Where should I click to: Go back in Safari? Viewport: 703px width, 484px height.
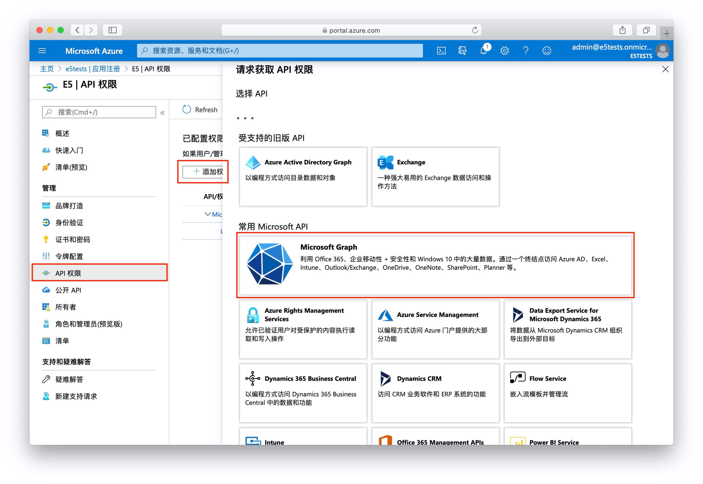(77, 30)
